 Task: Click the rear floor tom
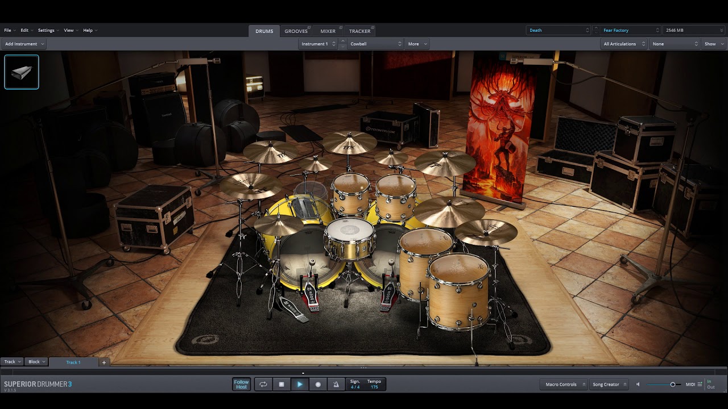coord(417,262)
